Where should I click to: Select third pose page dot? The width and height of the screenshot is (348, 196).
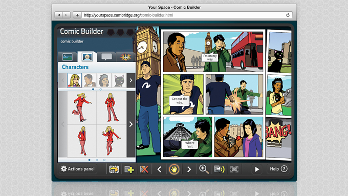104,160
